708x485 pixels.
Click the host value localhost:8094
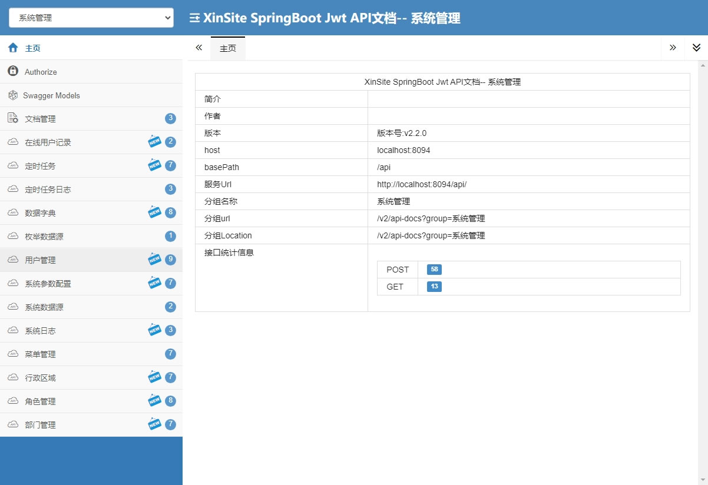click(403, 150)
